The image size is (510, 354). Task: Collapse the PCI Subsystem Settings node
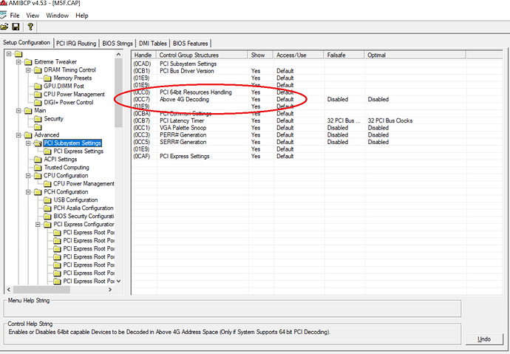pyautogui.click(x=28, y=143)
